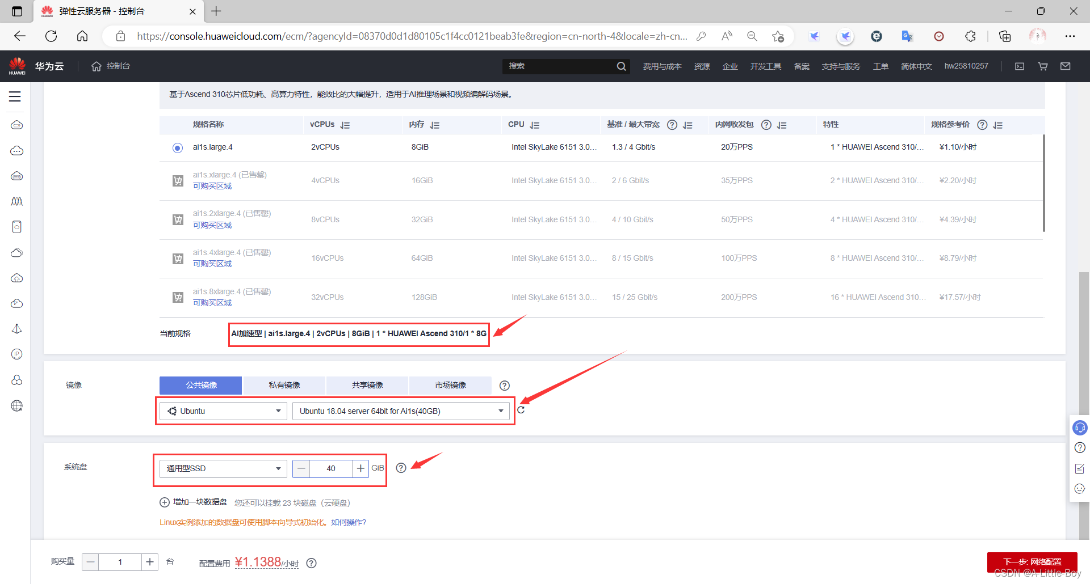Open the feedback smiley icon

click(1080, 489)
